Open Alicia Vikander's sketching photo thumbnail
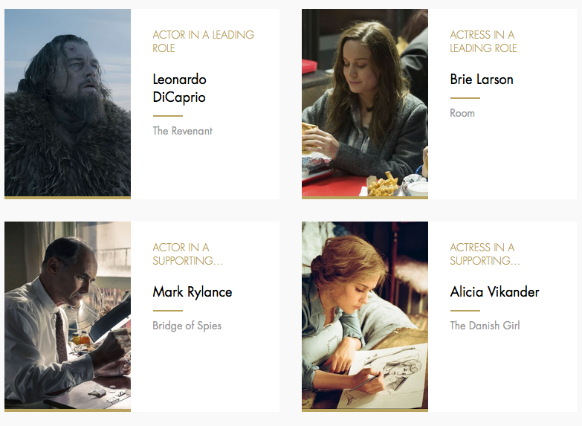The width and height of the screenshot is (582, 426). pos(365,315)
